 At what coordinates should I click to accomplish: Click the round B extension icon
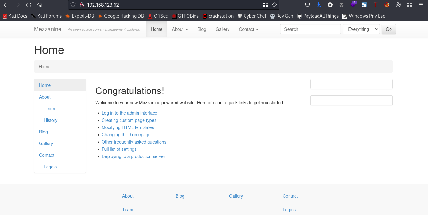pos(330,5)
